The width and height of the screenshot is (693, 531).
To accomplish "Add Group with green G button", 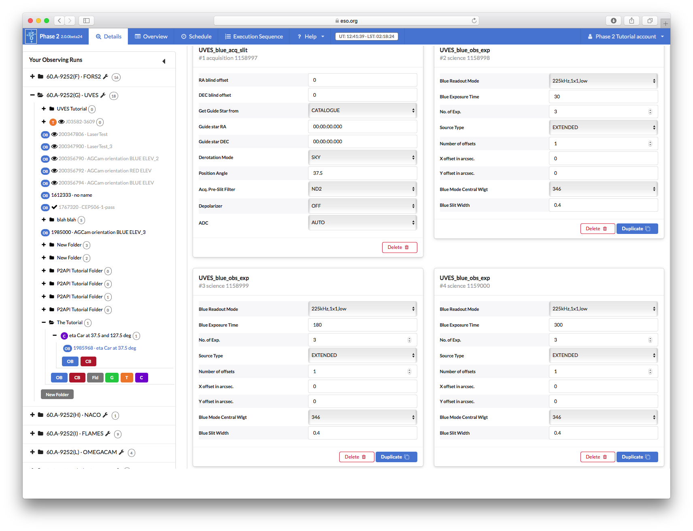I will click(112, 378).
